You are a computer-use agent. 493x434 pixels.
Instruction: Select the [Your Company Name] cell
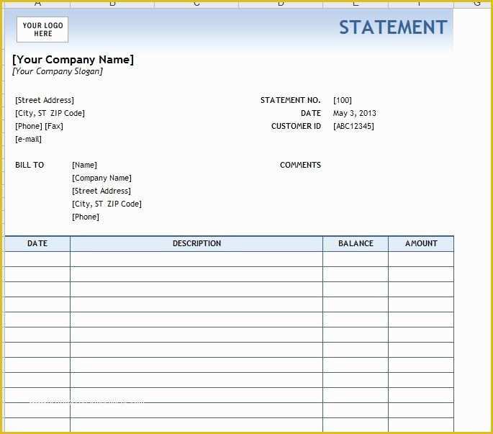[x=73, y=60]
